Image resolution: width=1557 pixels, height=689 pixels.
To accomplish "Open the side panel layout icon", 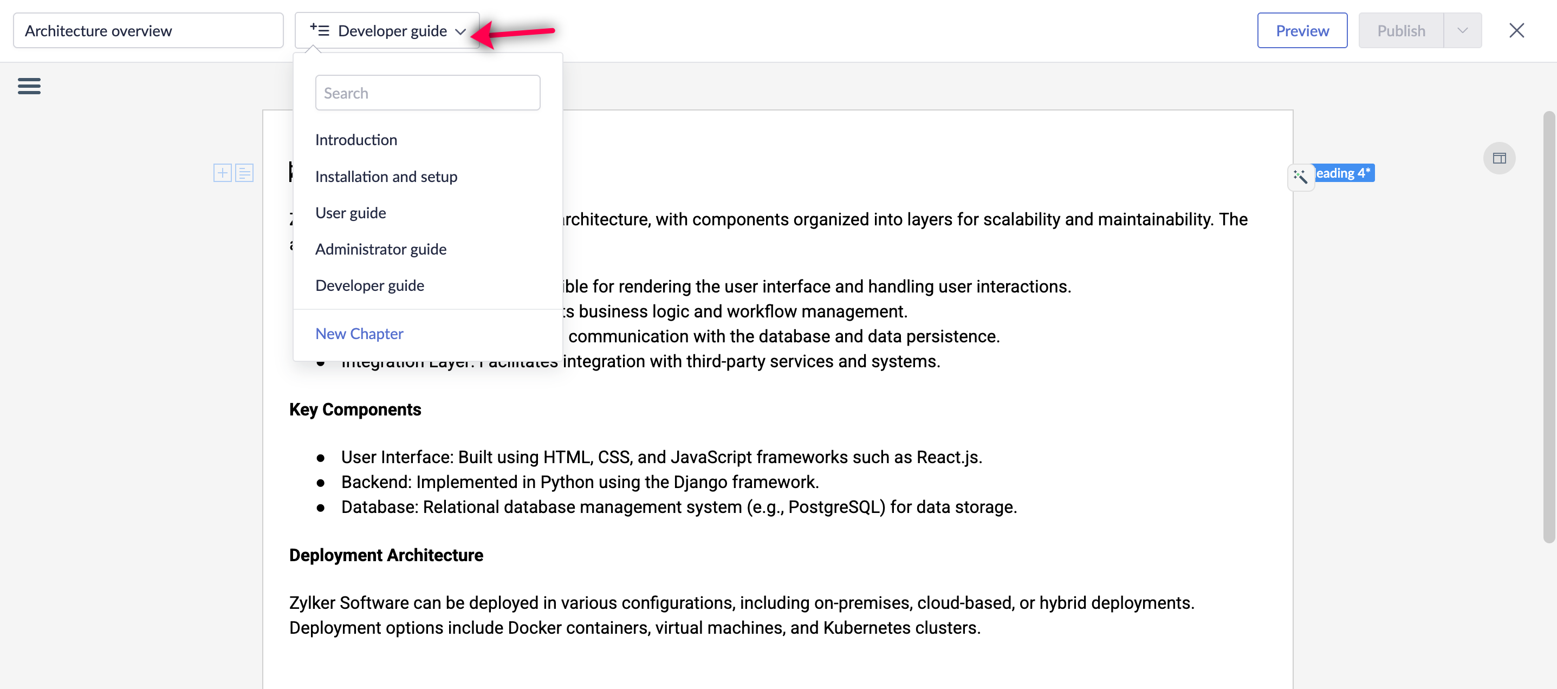I will click(1499, 158).
